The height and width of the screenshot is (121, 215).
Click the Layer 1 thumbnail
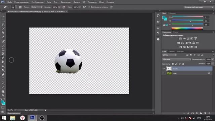tap(169, 69)
